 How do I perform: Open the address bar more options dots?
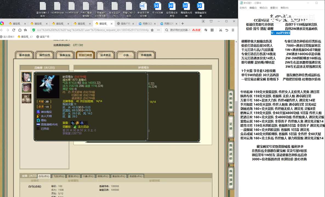(158, 30)
